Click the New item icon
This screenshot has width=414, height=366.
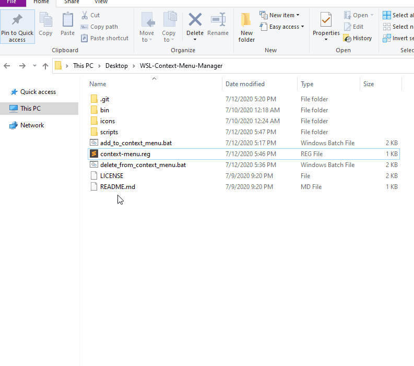click(x=264, y=15)
